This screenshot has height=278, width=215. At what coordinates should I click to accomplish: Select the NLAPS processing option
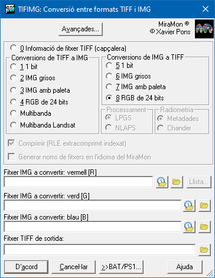click(x=120, y=128)
